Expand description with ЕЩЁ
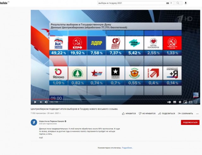 41,137
